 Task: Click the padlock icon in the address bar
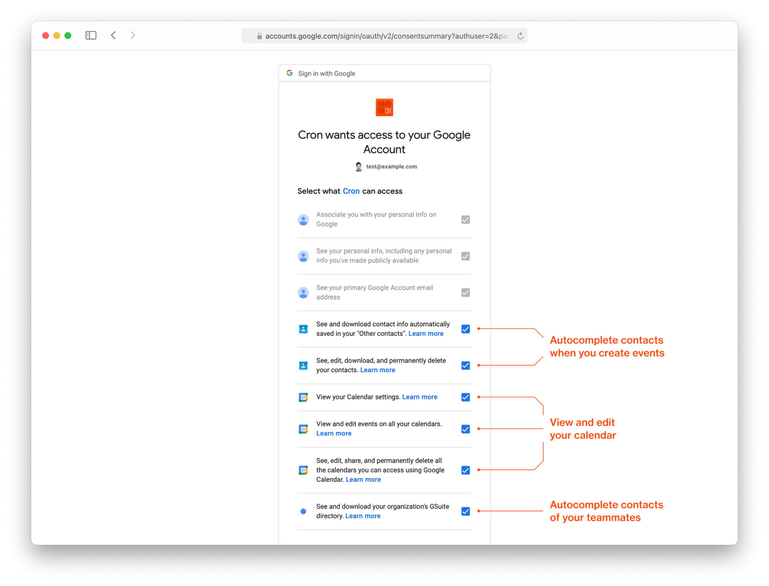pyautogui.click(x=260, y=36)
